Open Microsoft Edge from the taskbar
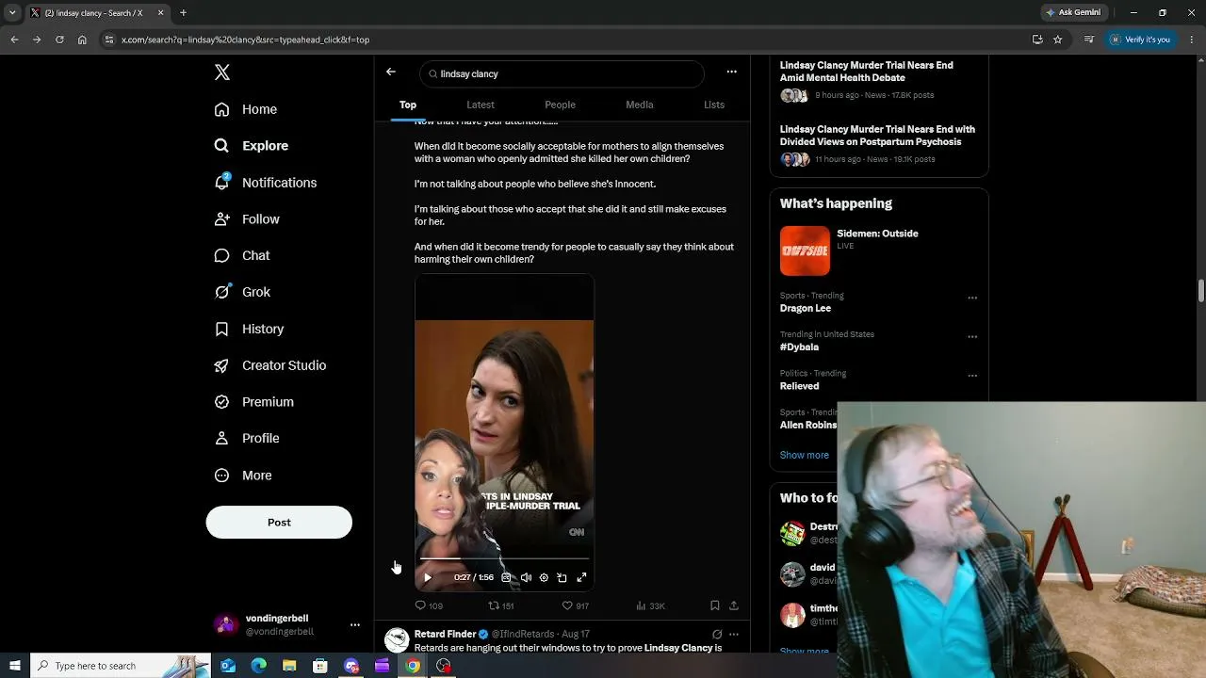Viewport: 1206px width, 678px height. (258, 666)
